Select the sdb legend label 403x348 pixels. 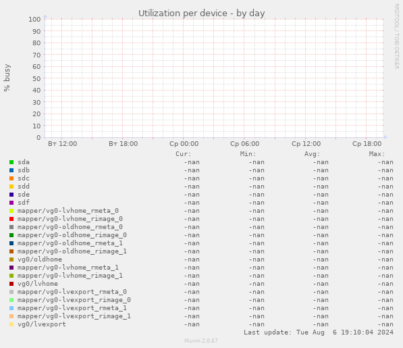(24, 170)
